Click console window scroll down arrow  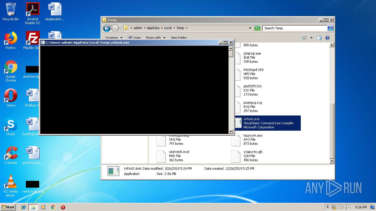click(x=231, y=132)
